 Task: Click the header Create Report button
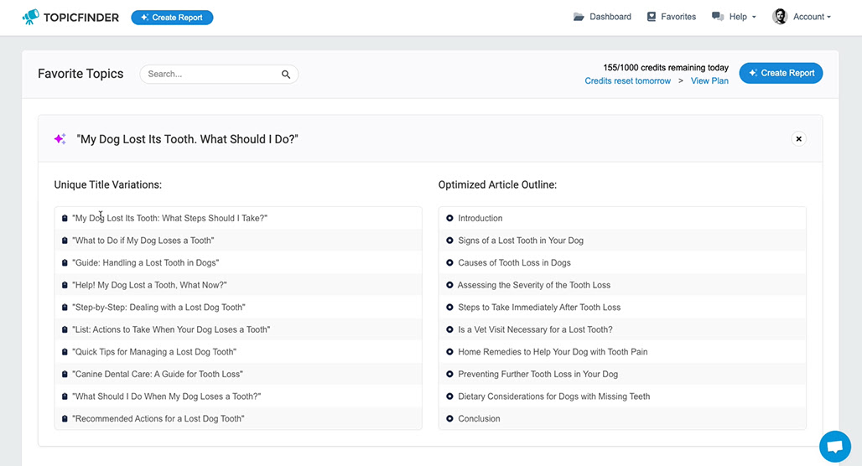coord(172,18)
